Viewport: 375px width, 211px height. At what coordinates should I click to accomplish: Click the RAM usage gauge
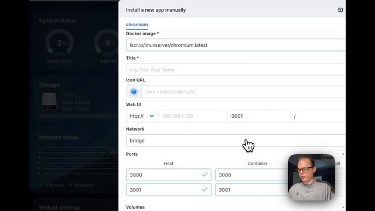pyautogui.click(x=107, y=43)
